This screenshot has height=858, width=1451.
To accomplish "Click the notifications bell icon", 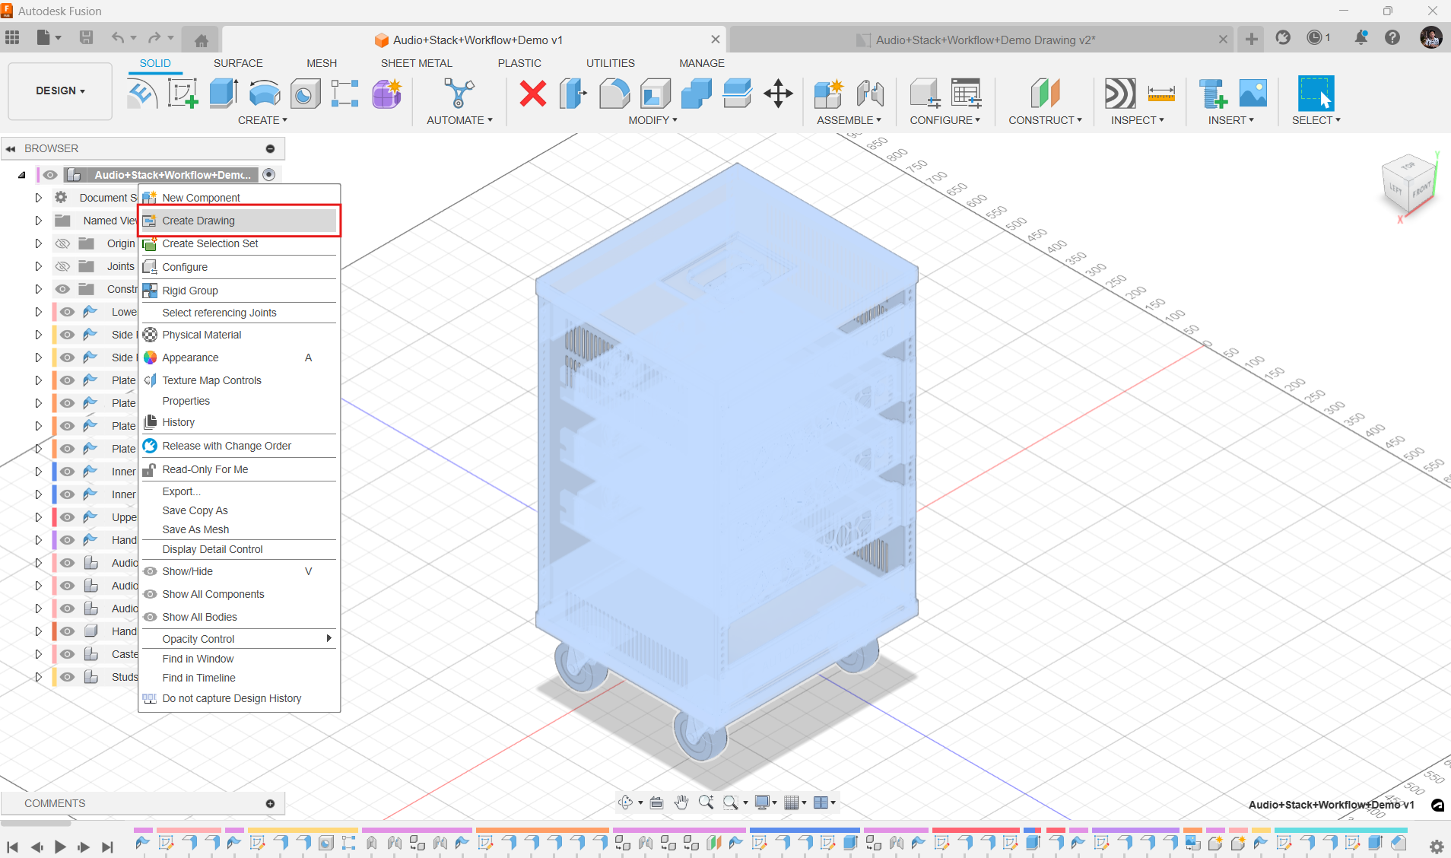I will pyautogui.click(x=1361, y=37).
